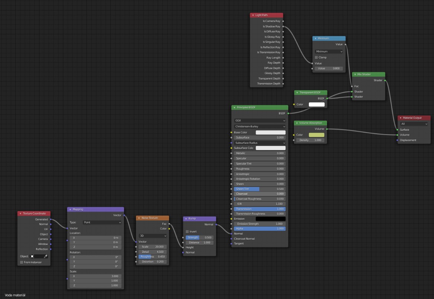Open the Christensen-Burley subsurface method dropdown
Image resolution: width=434 pixels, height=299 pixels.
260,126
